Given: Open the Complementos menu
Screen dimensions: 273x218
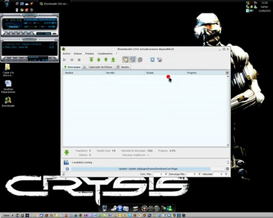Looking at the screenshot, I should [105, 54].
